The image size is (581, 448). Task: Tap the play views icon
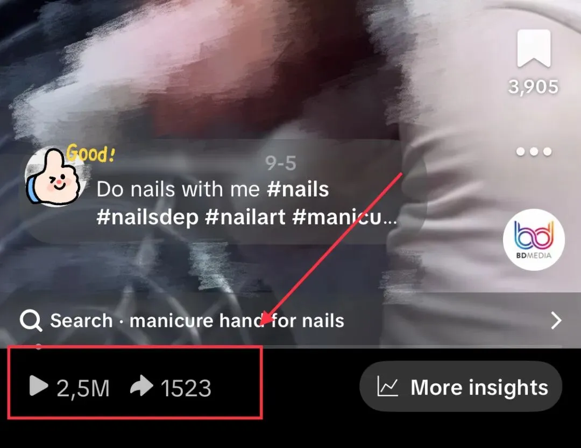point(39,386)
